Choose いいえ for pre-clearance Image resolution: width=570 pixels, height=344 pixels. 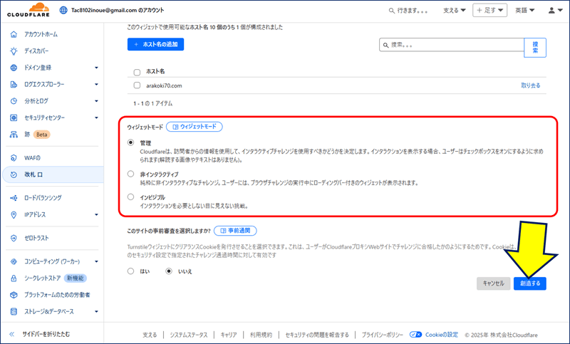[169, 271]
